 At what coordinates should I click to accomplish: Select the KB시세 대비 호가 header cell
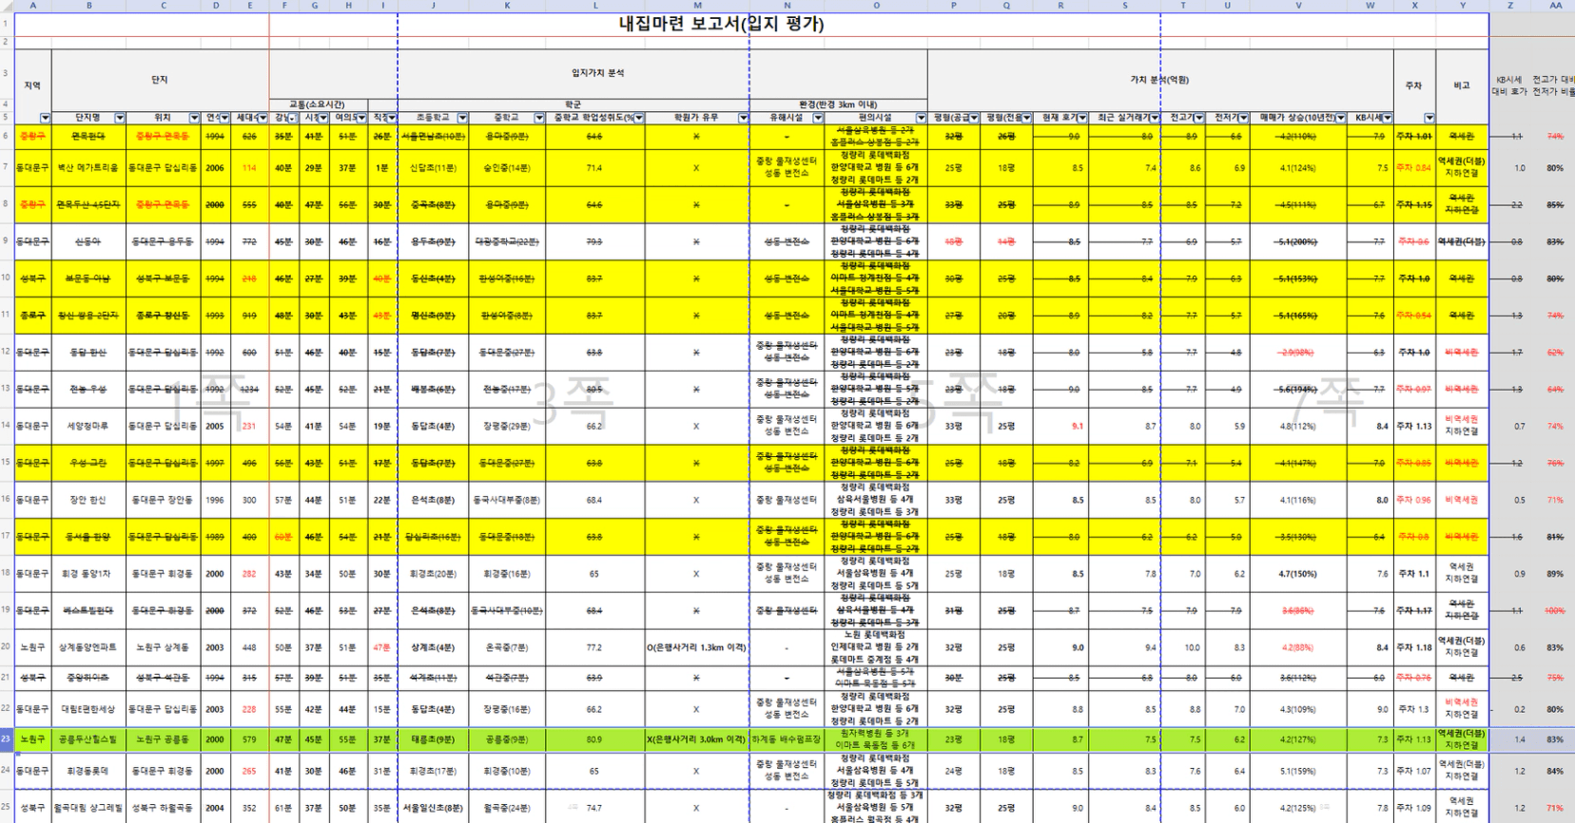(x=1509, y=86)
